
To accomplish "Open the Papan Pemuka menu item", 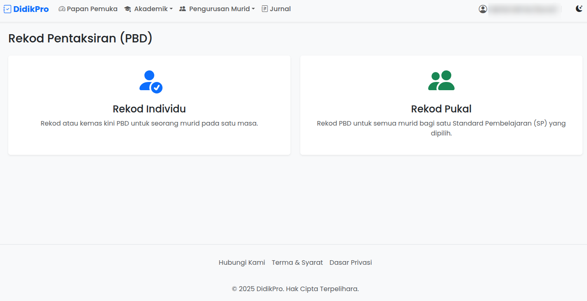I will [x=88, y=8].
